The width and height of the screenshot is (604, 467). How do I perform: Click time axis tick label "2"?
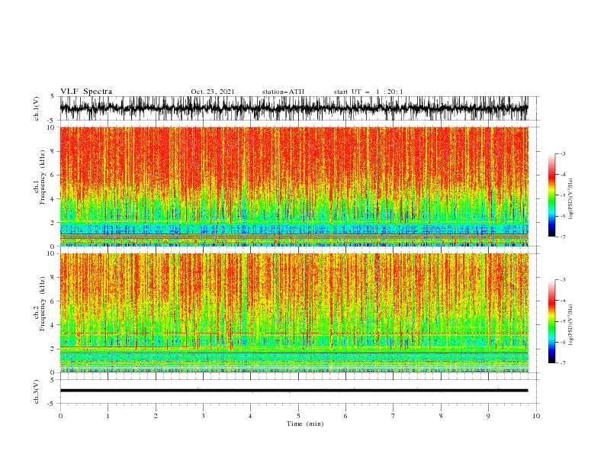pyautogui.click(x=156, y=416)
